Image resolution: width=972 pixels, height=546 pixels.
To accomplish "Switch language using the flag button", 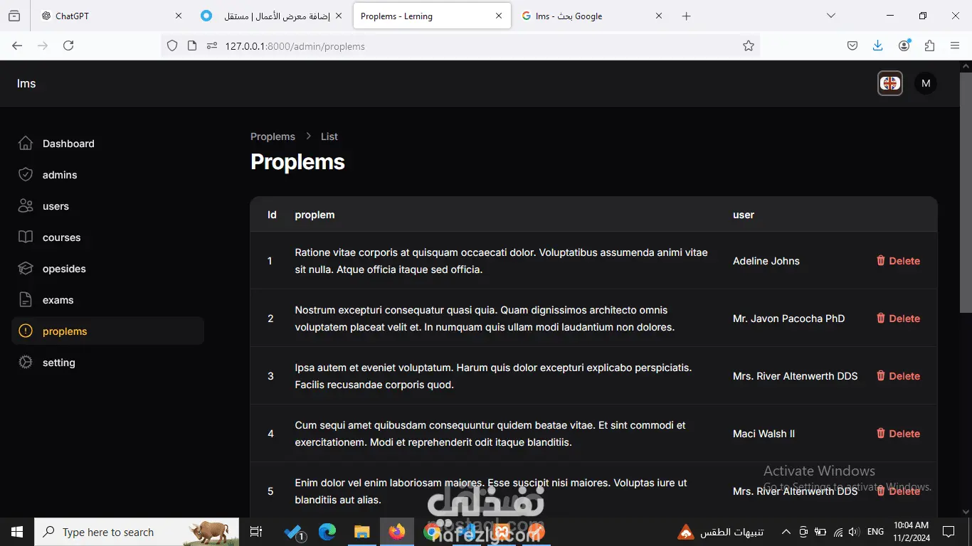I will [x=890, y=83].
